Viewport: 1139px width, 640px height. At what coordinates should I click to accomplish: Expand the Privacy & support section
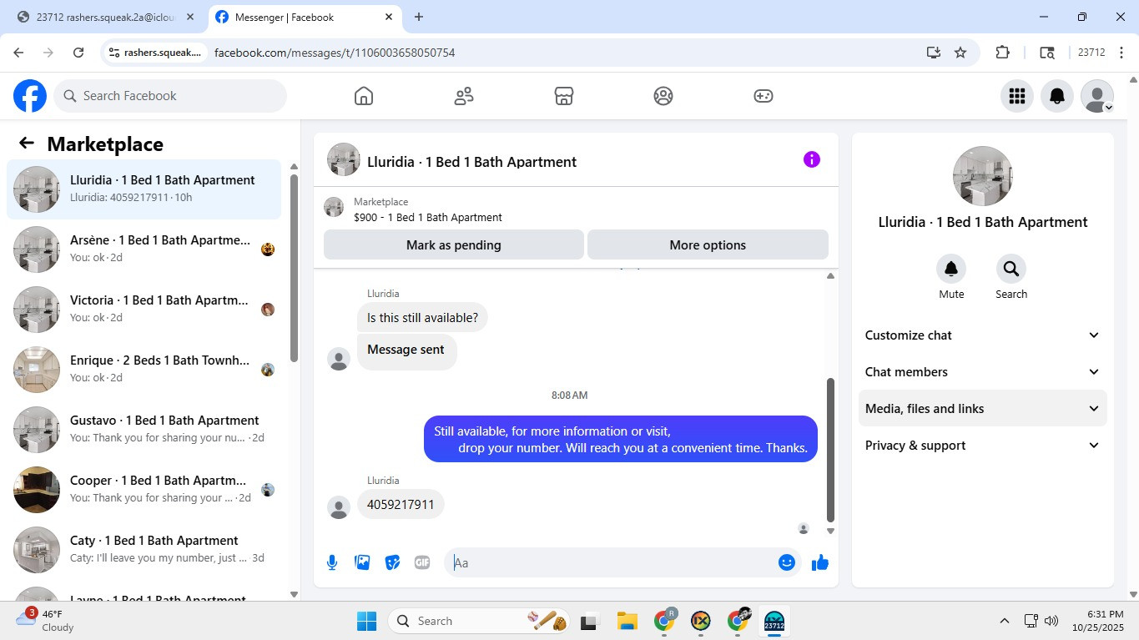pos(983,446)
